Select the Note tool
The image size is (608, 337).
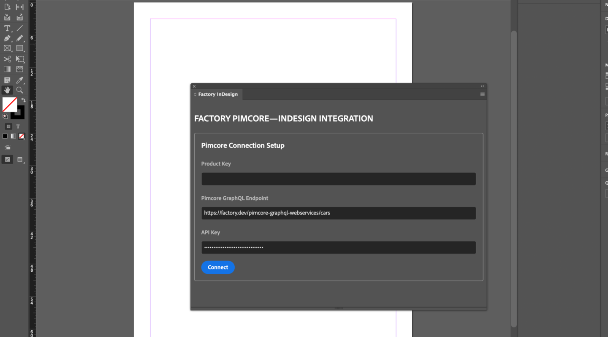[7, 80]
